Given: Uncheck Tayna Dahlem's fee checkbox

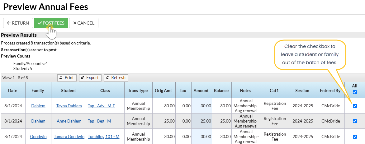Looking at the screenshot, I should [355, 106].
